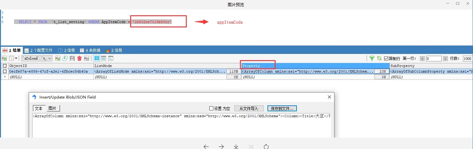Check the 设置 为空 checkbox
The image size is (473, 149).
coord(211,108)
